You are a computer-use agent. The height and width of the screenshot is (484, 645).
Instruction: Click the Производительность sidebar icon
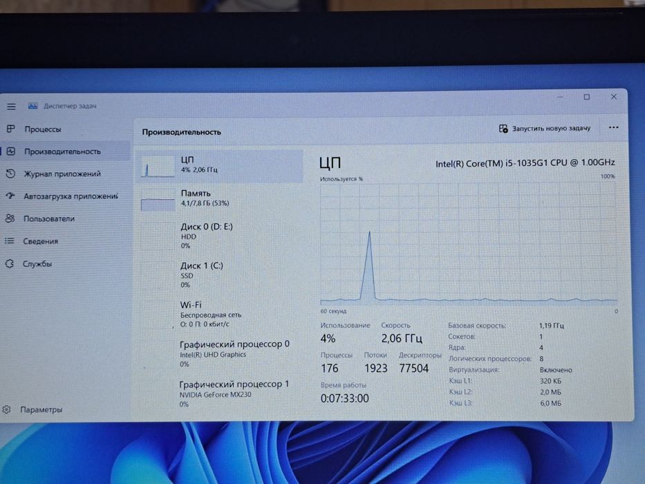11,151
